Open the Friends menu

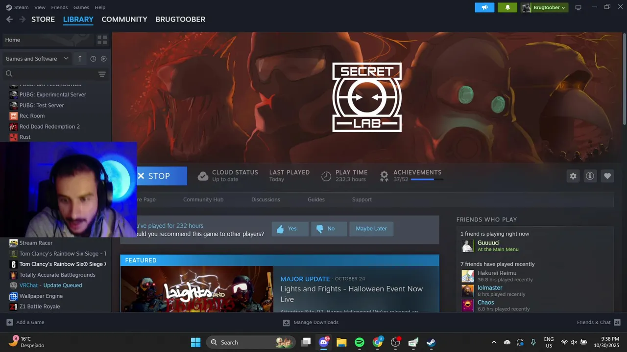[x=59, y=7]
